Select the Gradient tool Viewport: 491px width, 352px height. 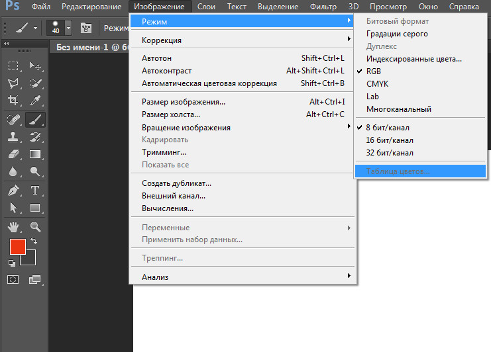[x=35, y=154]
